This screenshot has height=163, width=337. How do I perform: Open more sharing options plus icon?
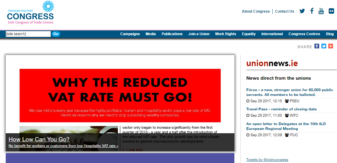(331, 46)
